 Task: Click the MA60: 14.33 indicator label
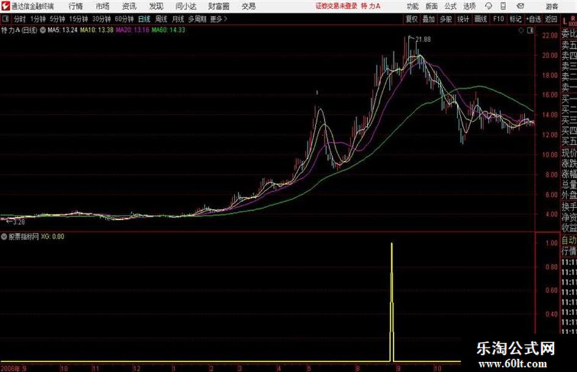tap(169, 30)
